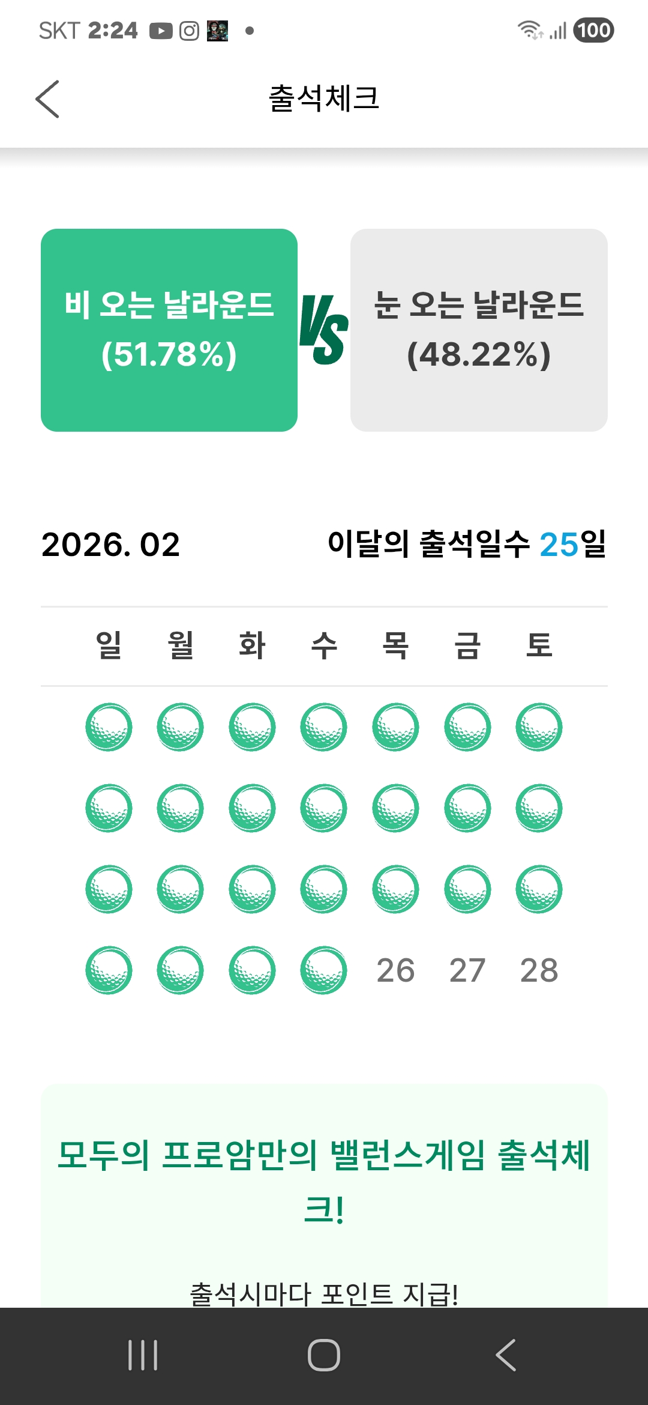Image resolution: width=648 pixels, height=1405 pixels.
Task: Tap the fourth-row Sunday golf ball stamp
Action: point(109,970)
